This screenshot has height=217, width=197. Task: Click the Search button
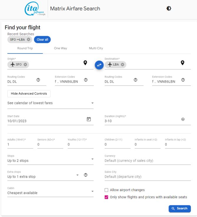pos(180,208)
